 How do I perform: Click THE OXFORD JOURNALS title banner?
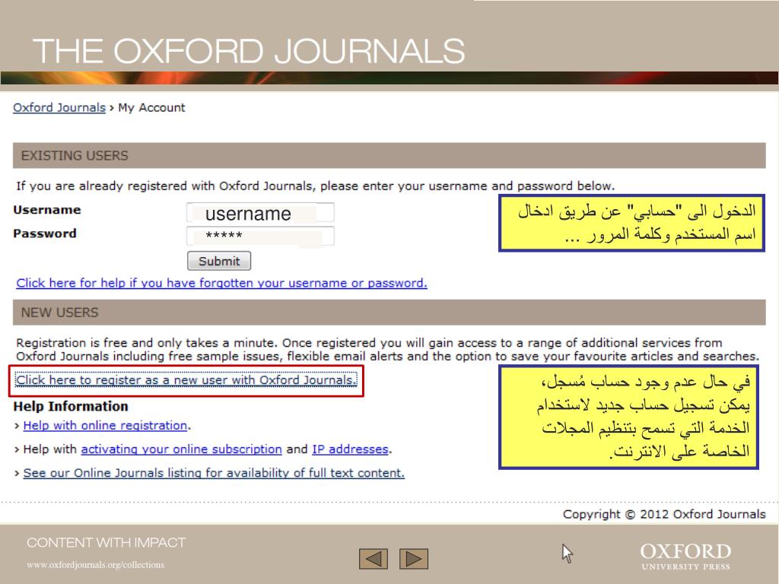pyautogui.click(x=249, y=51)
